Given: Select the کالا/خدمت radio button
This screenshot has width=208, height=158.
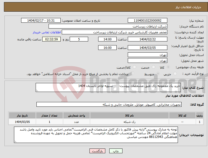Looking at the screenshot, I should [135, 67].
